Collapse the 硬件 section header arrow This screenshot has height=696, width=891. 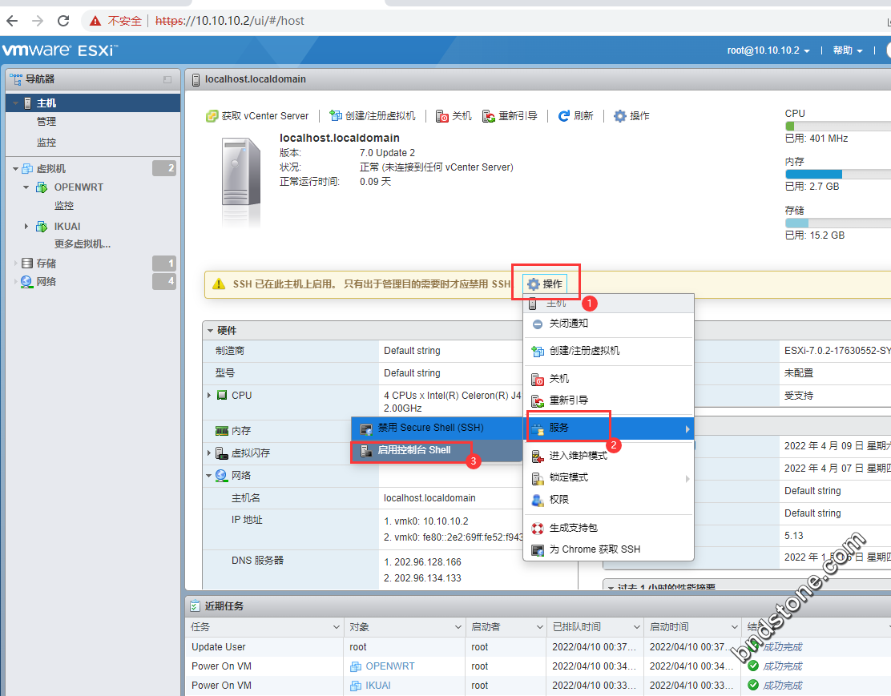click(210, 331)
